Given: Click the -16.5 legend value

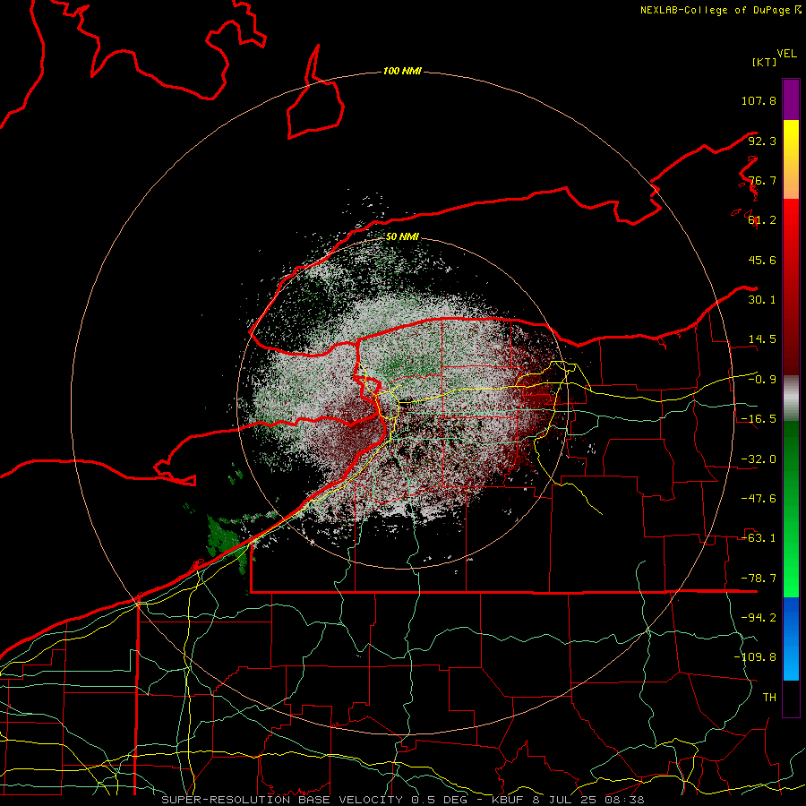Looking at the screenshot, I should (759, 419).
